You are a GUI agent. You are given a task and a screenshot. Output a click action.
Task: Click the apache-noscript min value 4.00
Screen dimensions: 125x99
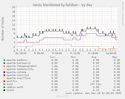pos(75,75)
